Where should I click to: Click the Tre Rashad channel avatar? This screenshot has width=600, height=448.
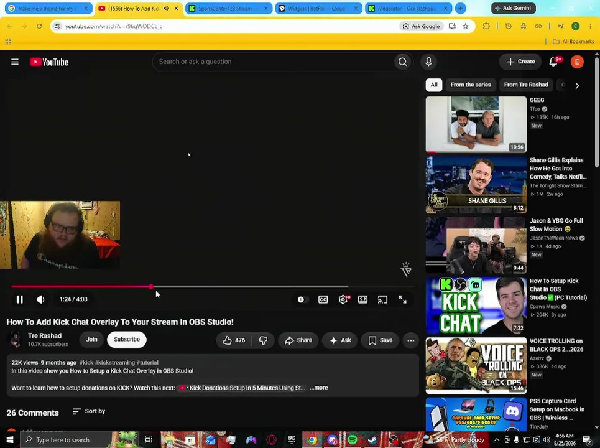pos(15,340)
